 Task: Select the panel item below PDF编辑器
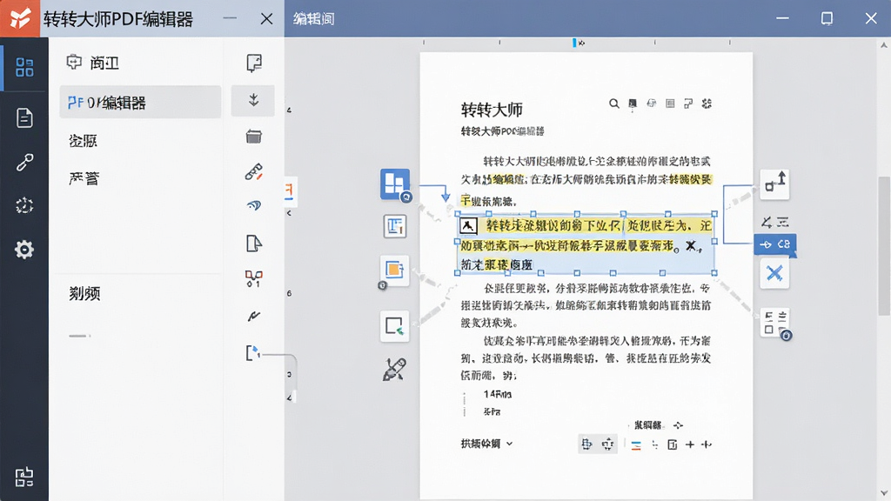click(x=83, y=140)
